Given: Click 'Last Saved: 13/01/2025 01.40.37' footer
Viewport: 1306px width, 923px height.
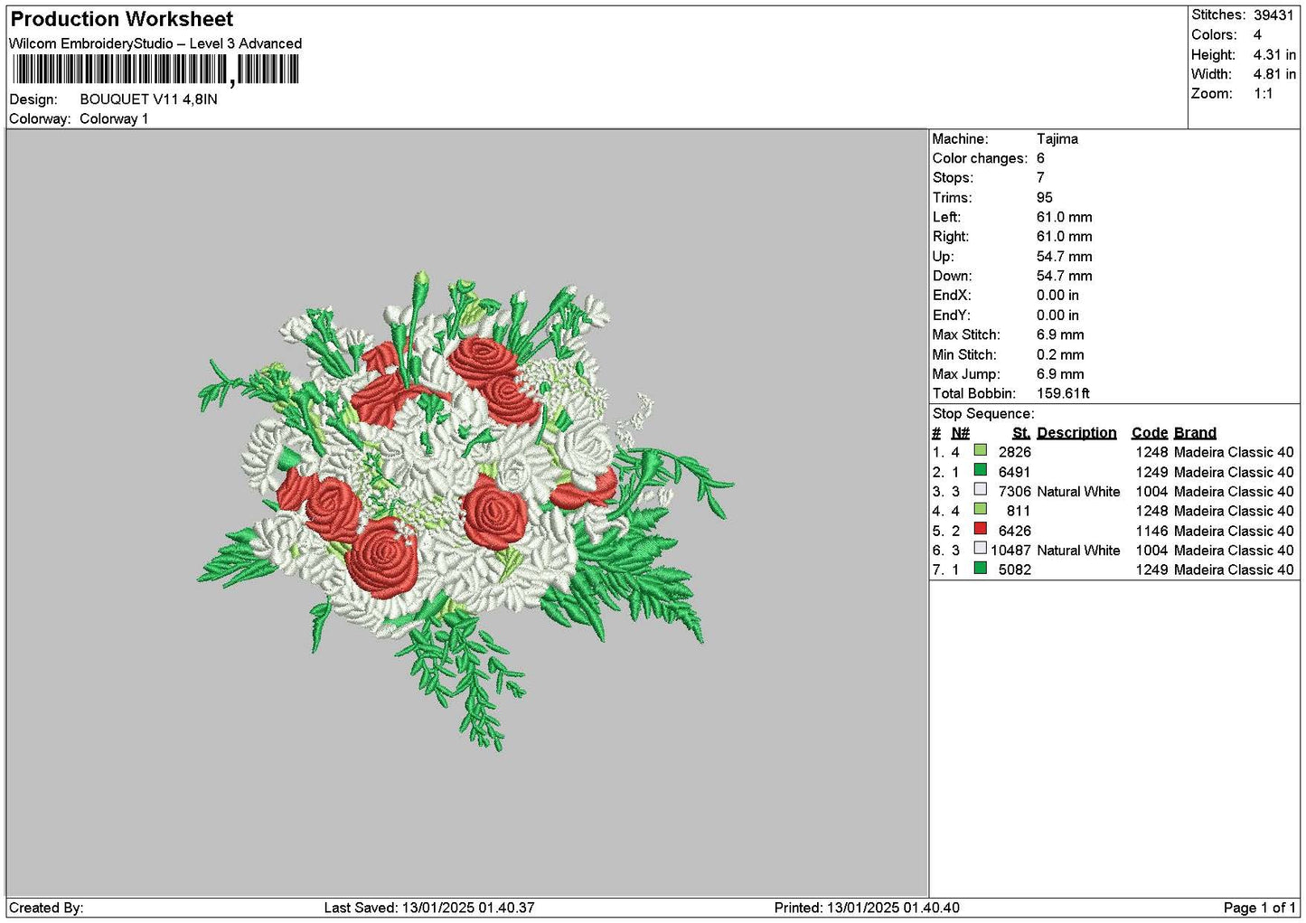Looking at the screenshot, I should 429,909.
